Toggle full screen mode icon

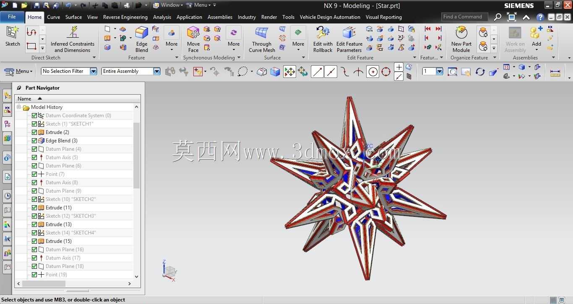(512, 17)
